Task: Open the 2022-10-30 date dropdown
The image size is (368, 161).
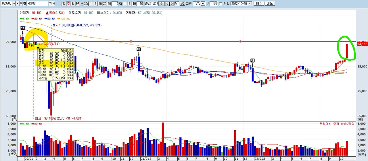Action: tap(250, 3)
